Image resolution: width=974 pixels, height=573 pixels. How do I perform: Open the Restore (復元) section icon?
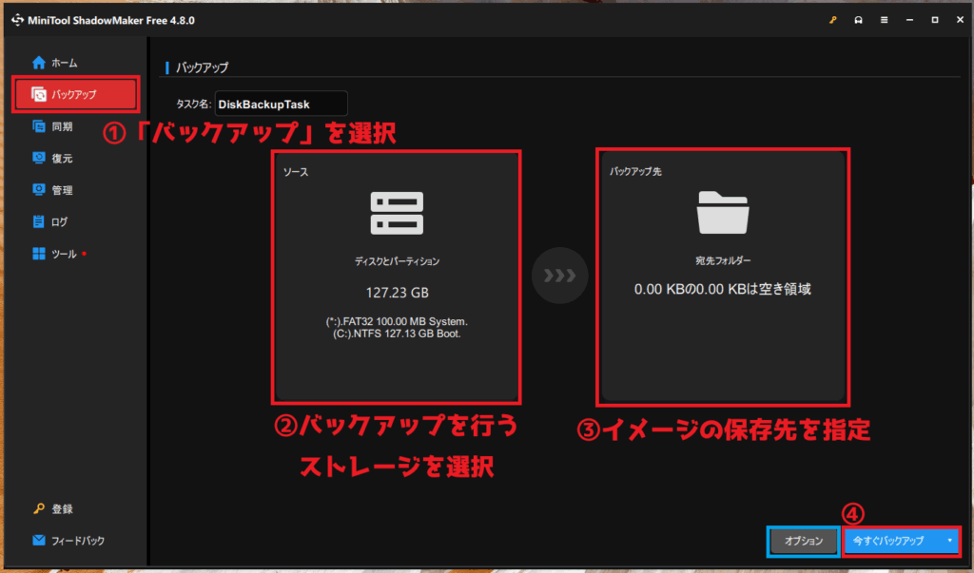(39, 158)
